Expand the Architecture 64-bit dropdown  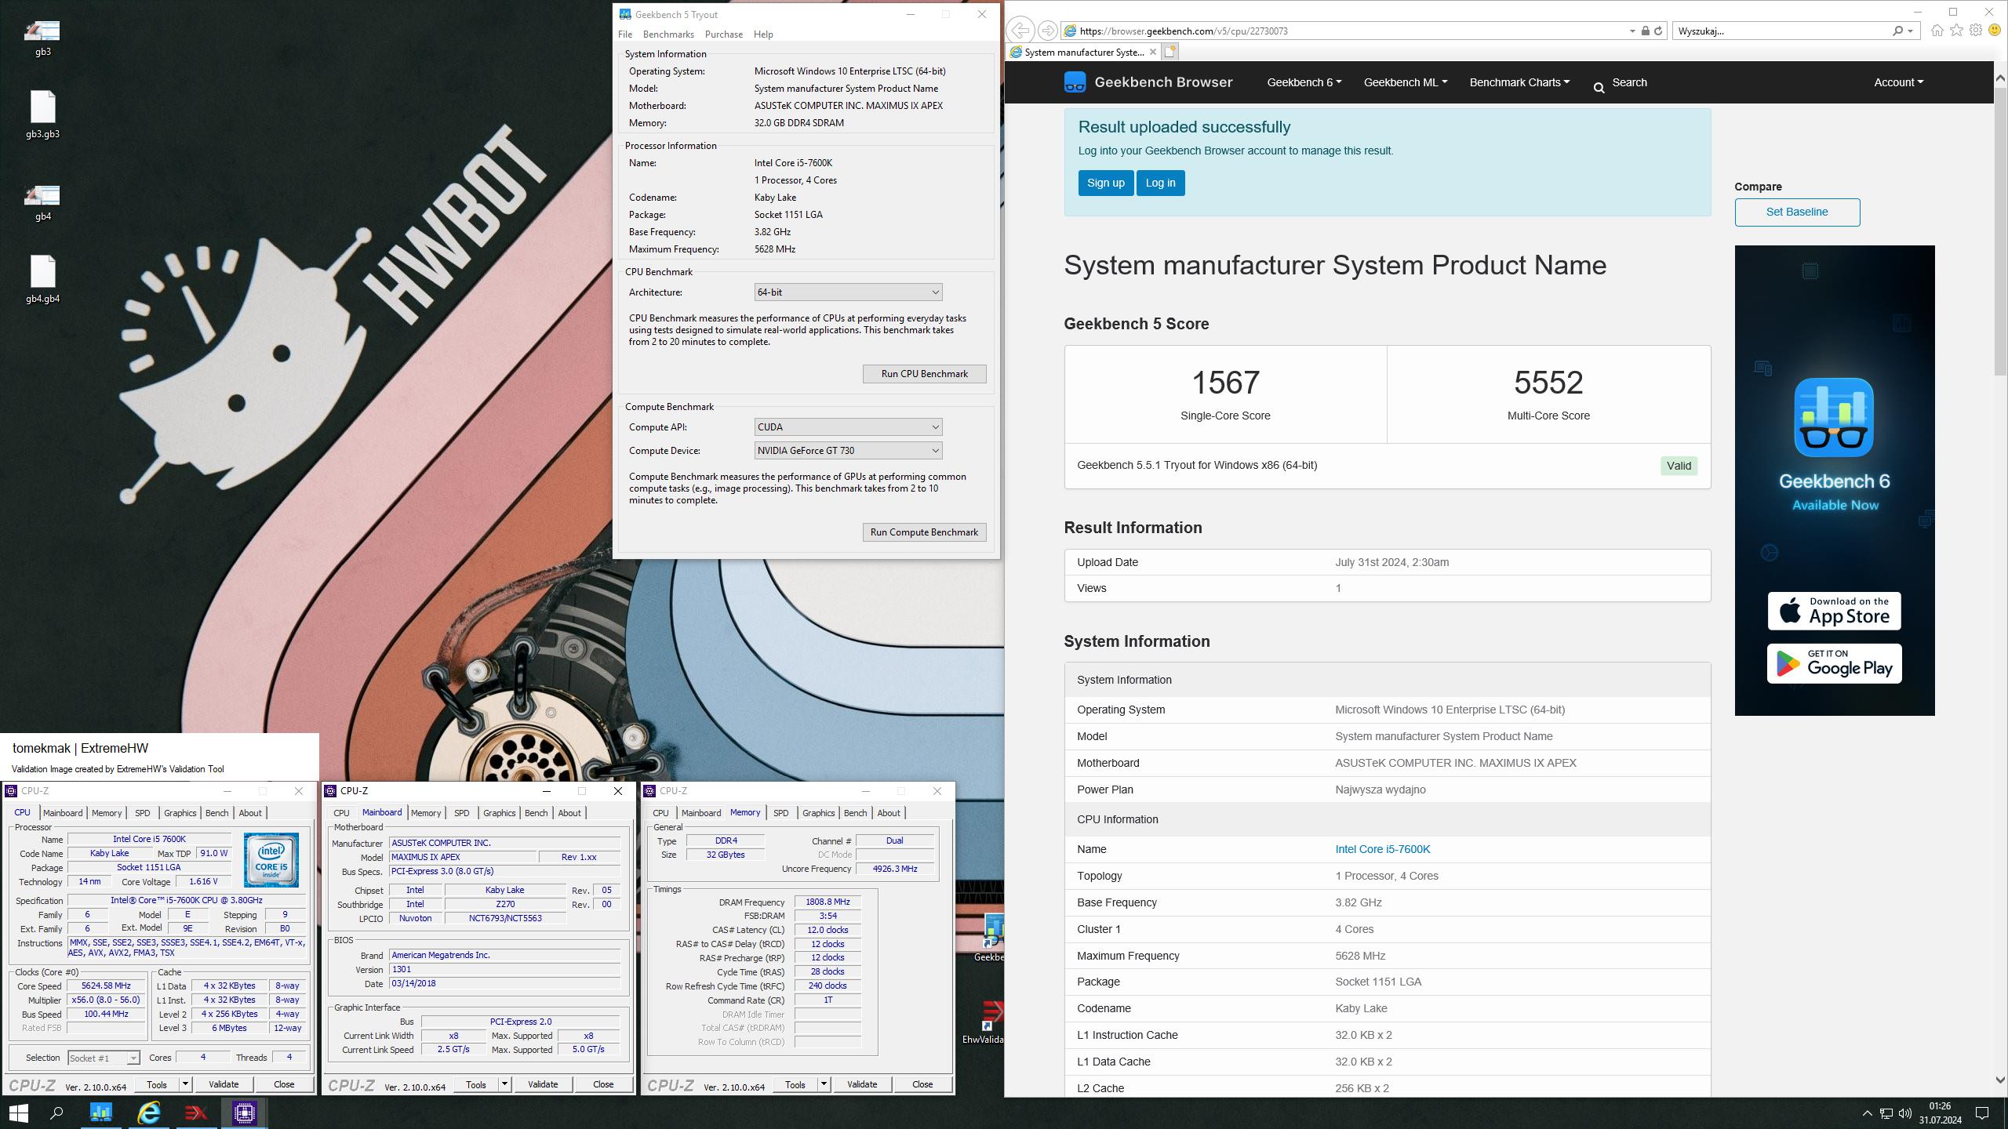(848, 292)
